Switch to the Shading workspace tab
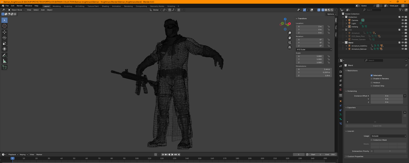409x163 pixels. 105,6
